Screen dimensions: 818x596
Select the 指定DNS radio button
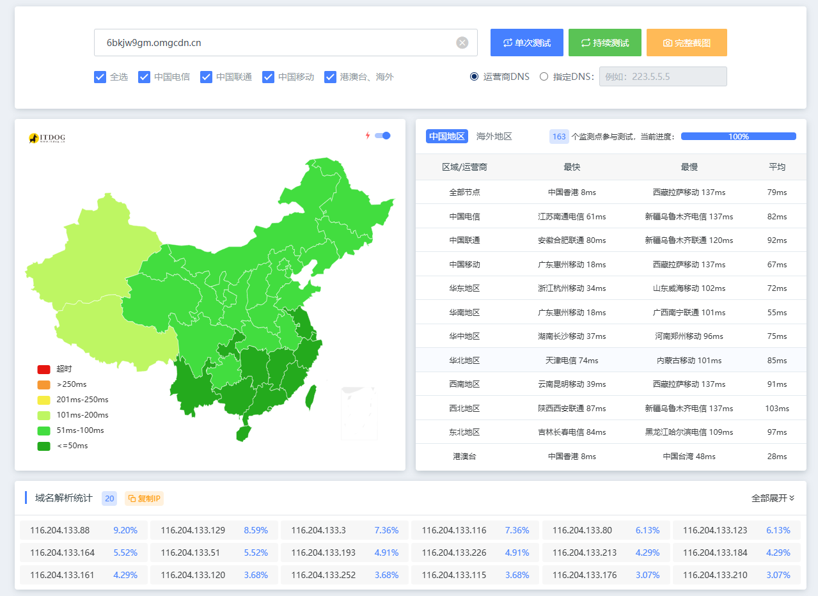pos(544,77)
